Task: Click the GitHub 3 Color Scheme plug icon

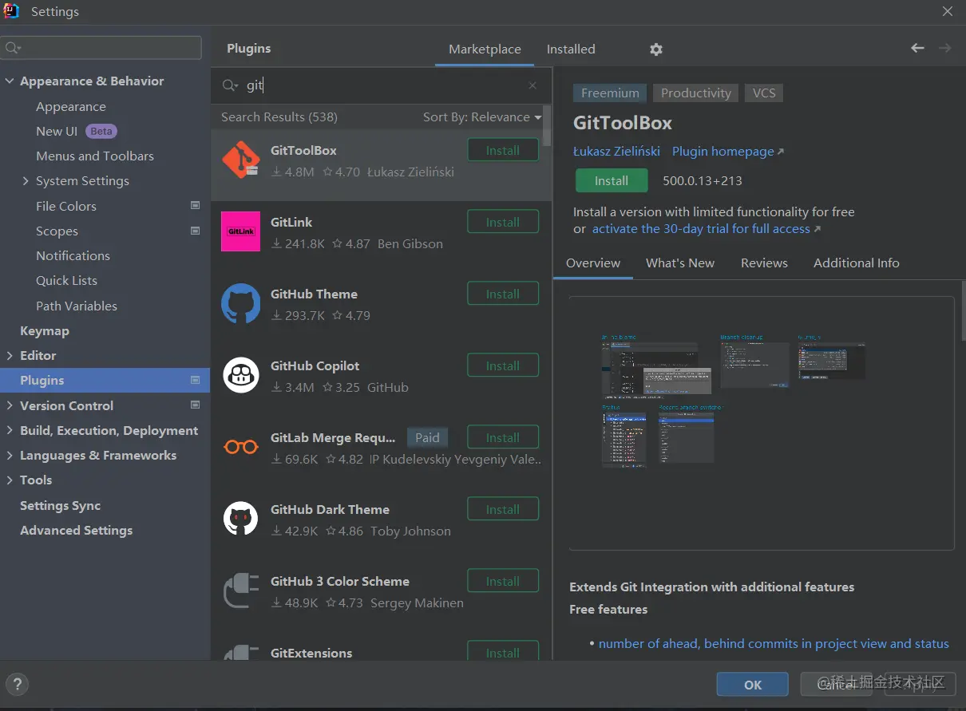Action: (x=240, y=591)
